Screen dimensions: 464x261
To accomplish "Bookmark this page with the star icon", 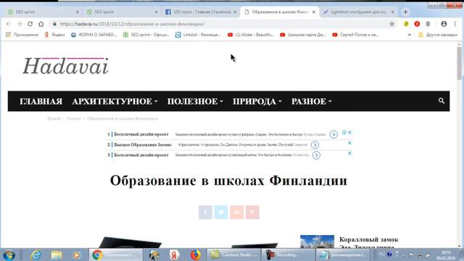I will click(x=391, y=24).
